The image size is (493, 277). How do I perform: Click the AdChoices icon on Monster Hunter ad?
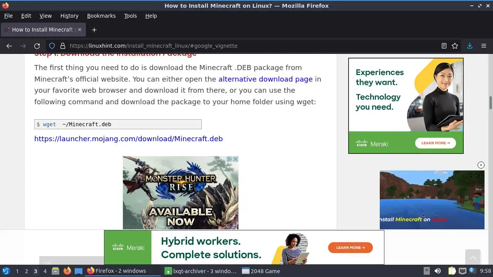click(x=229, y=159)
